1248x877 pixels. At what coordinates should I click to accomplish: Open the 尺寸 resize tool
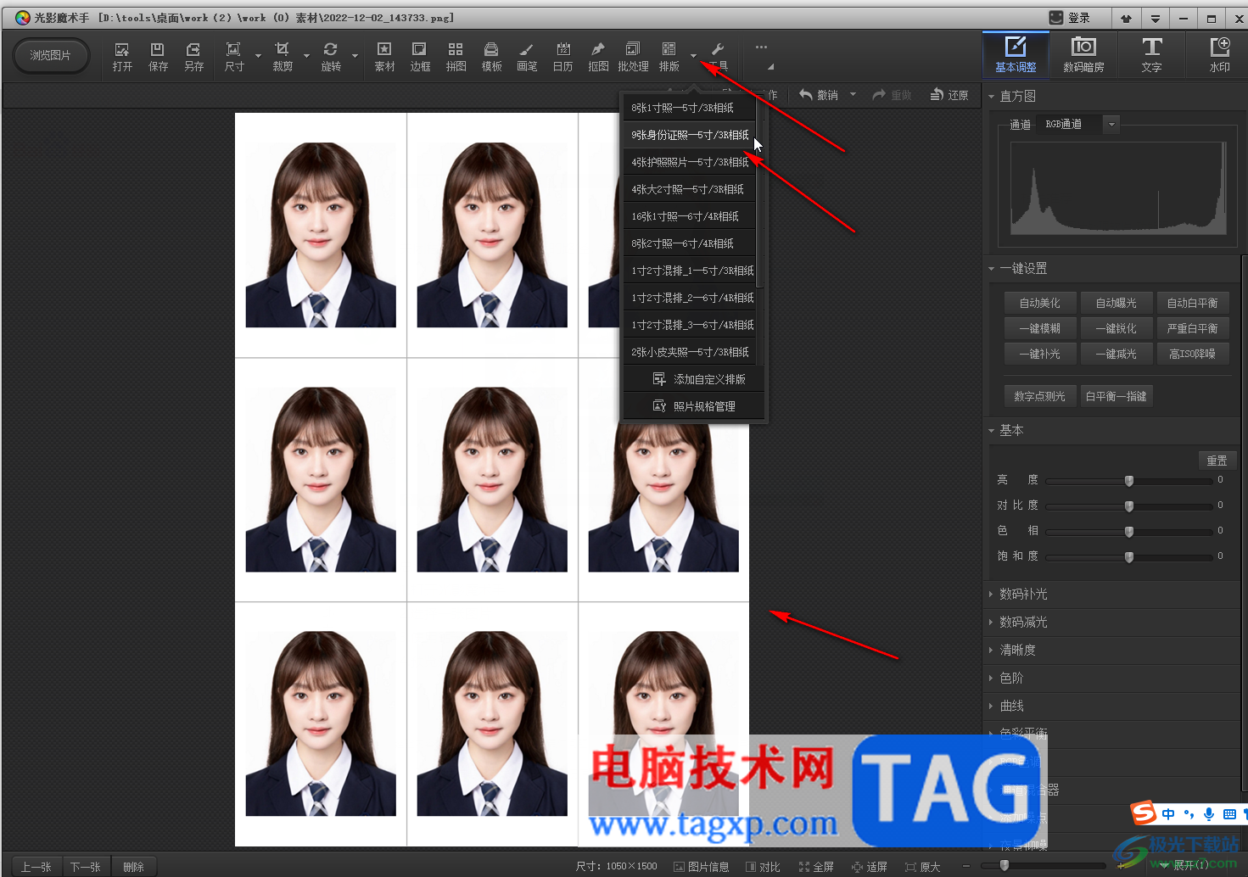234,56
